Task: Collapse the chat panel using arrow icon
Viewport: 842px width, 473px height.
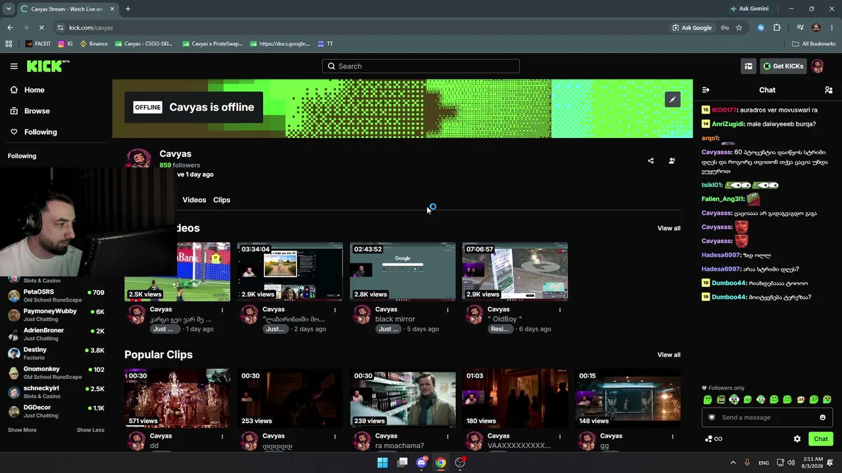Action: [706, 90]
